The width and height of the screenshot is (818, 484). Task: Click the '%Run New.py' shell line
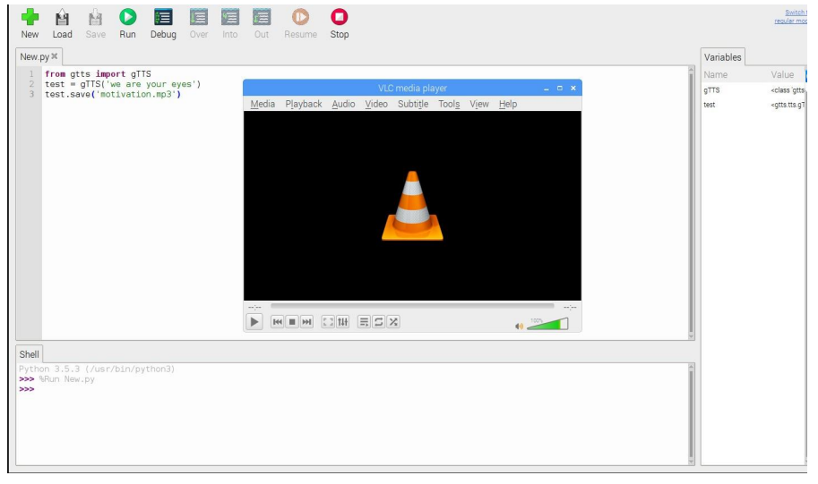(x=67, y=379)
